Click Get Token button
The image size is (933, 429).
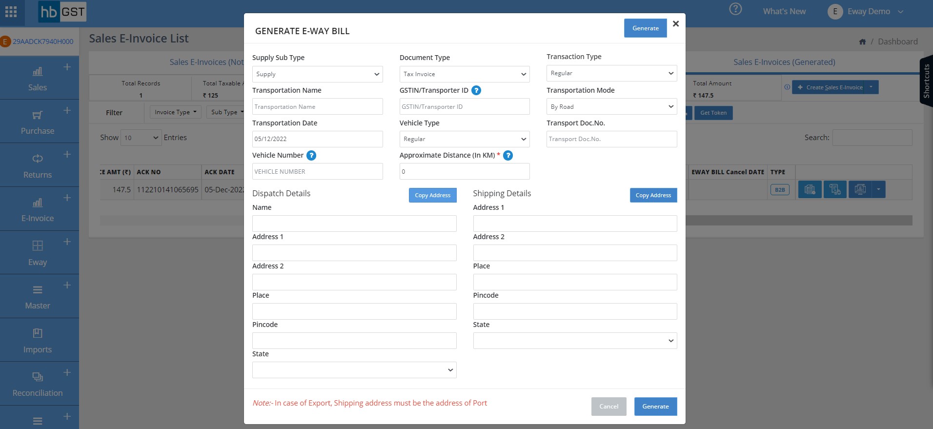[x=713, y=113]
